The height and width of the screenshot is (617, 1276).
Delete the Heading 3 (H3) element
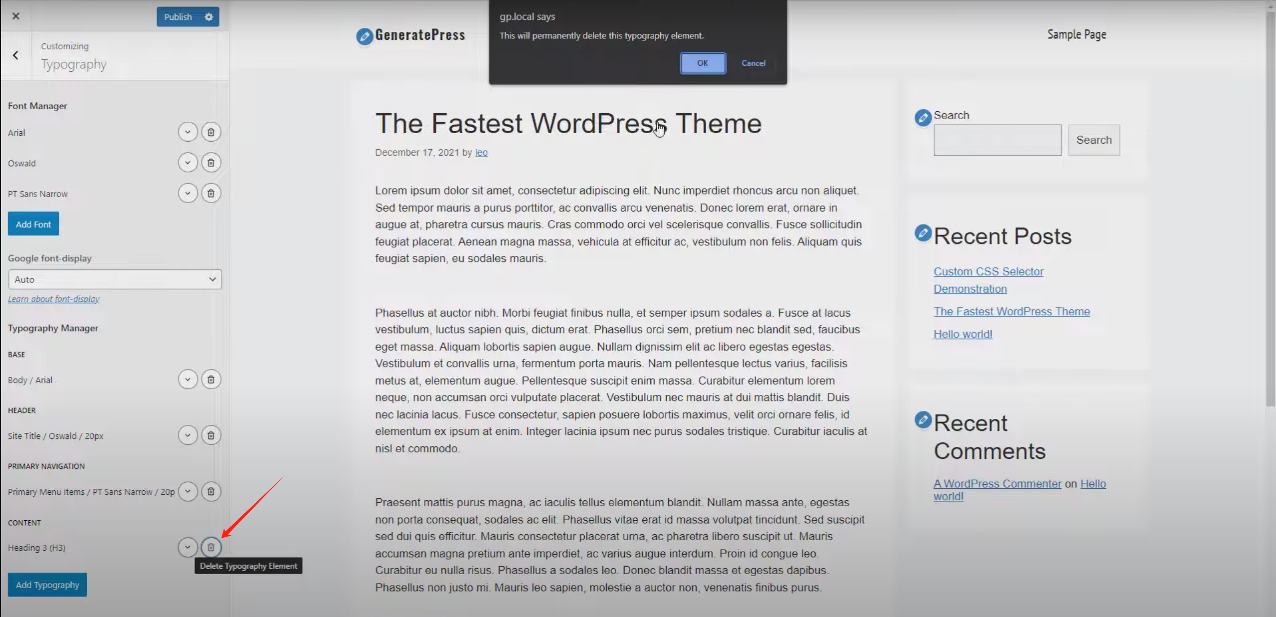pos(211,547)
